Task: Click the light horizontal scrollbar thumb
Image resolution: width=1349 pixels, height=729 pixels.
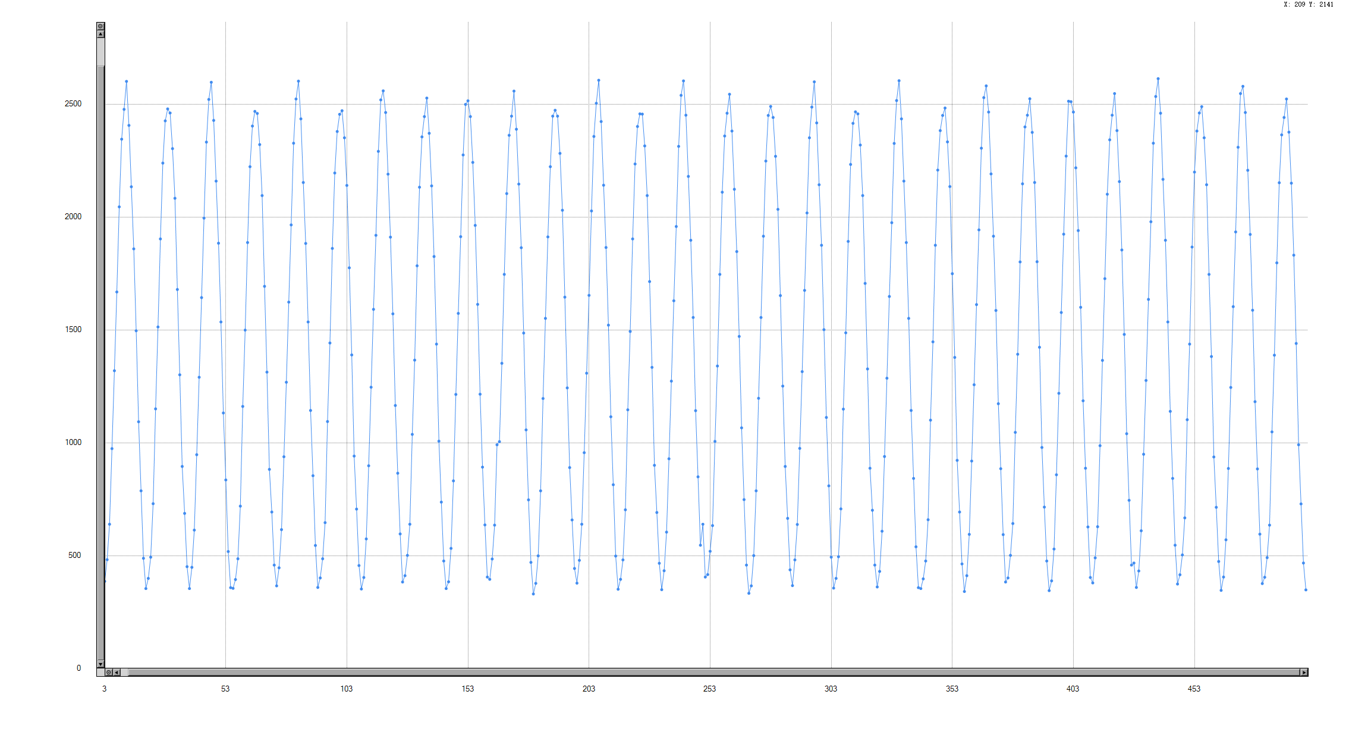Action: [124, 672]
